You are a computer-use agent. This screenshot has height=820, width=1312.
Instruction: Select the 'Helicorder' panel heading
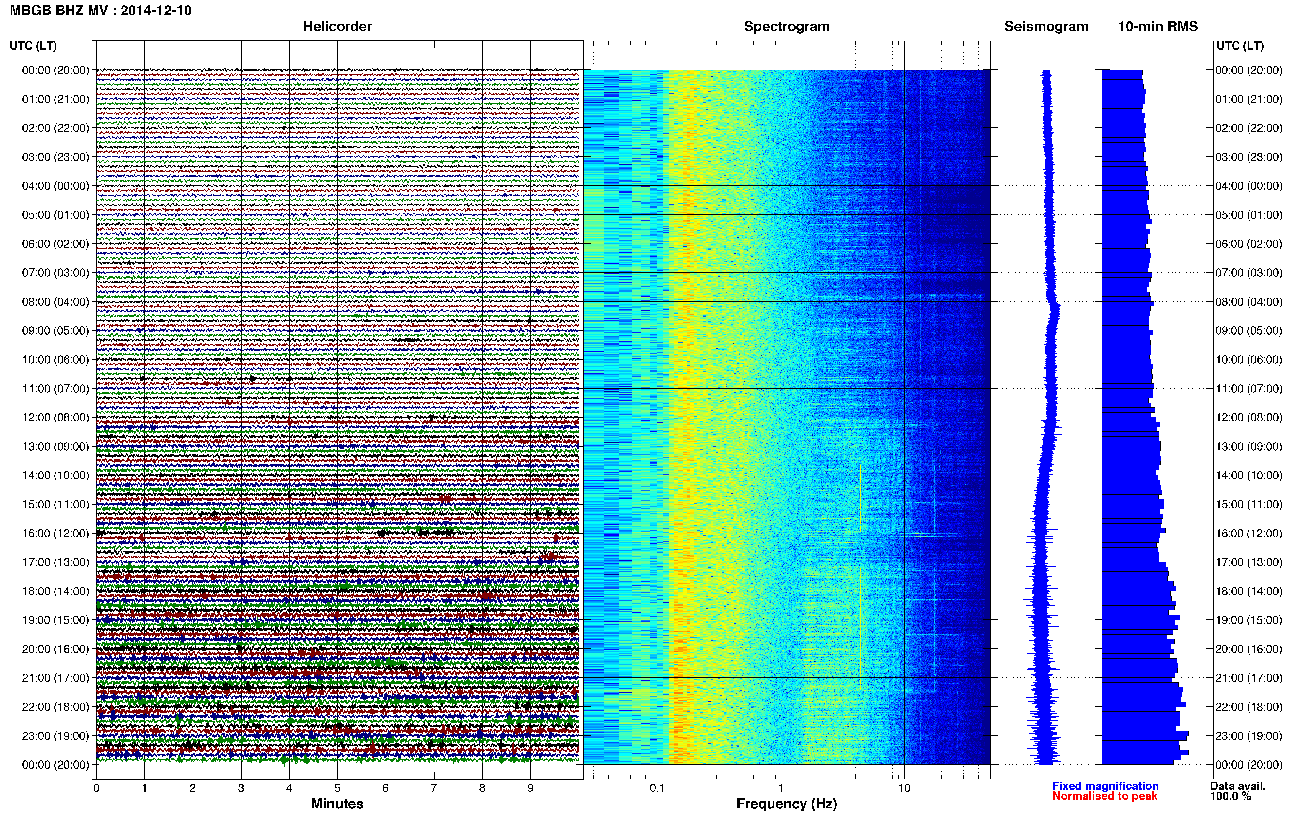[x=337, y=27]
